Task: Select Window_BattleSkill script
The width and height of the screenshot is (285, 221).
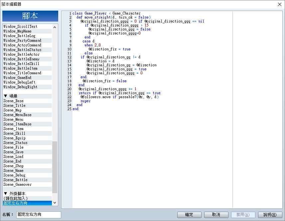Action: tap(28, 64)
